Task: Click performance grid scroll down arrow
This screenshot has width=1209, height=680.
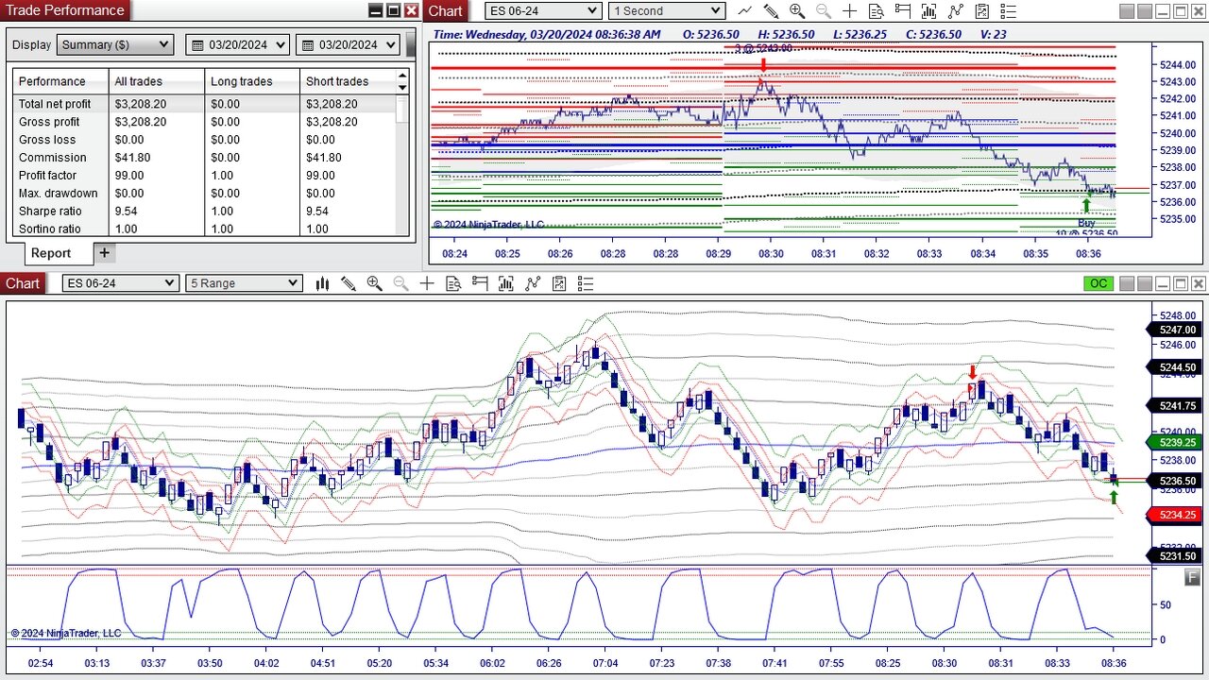Action: point(402,88)
